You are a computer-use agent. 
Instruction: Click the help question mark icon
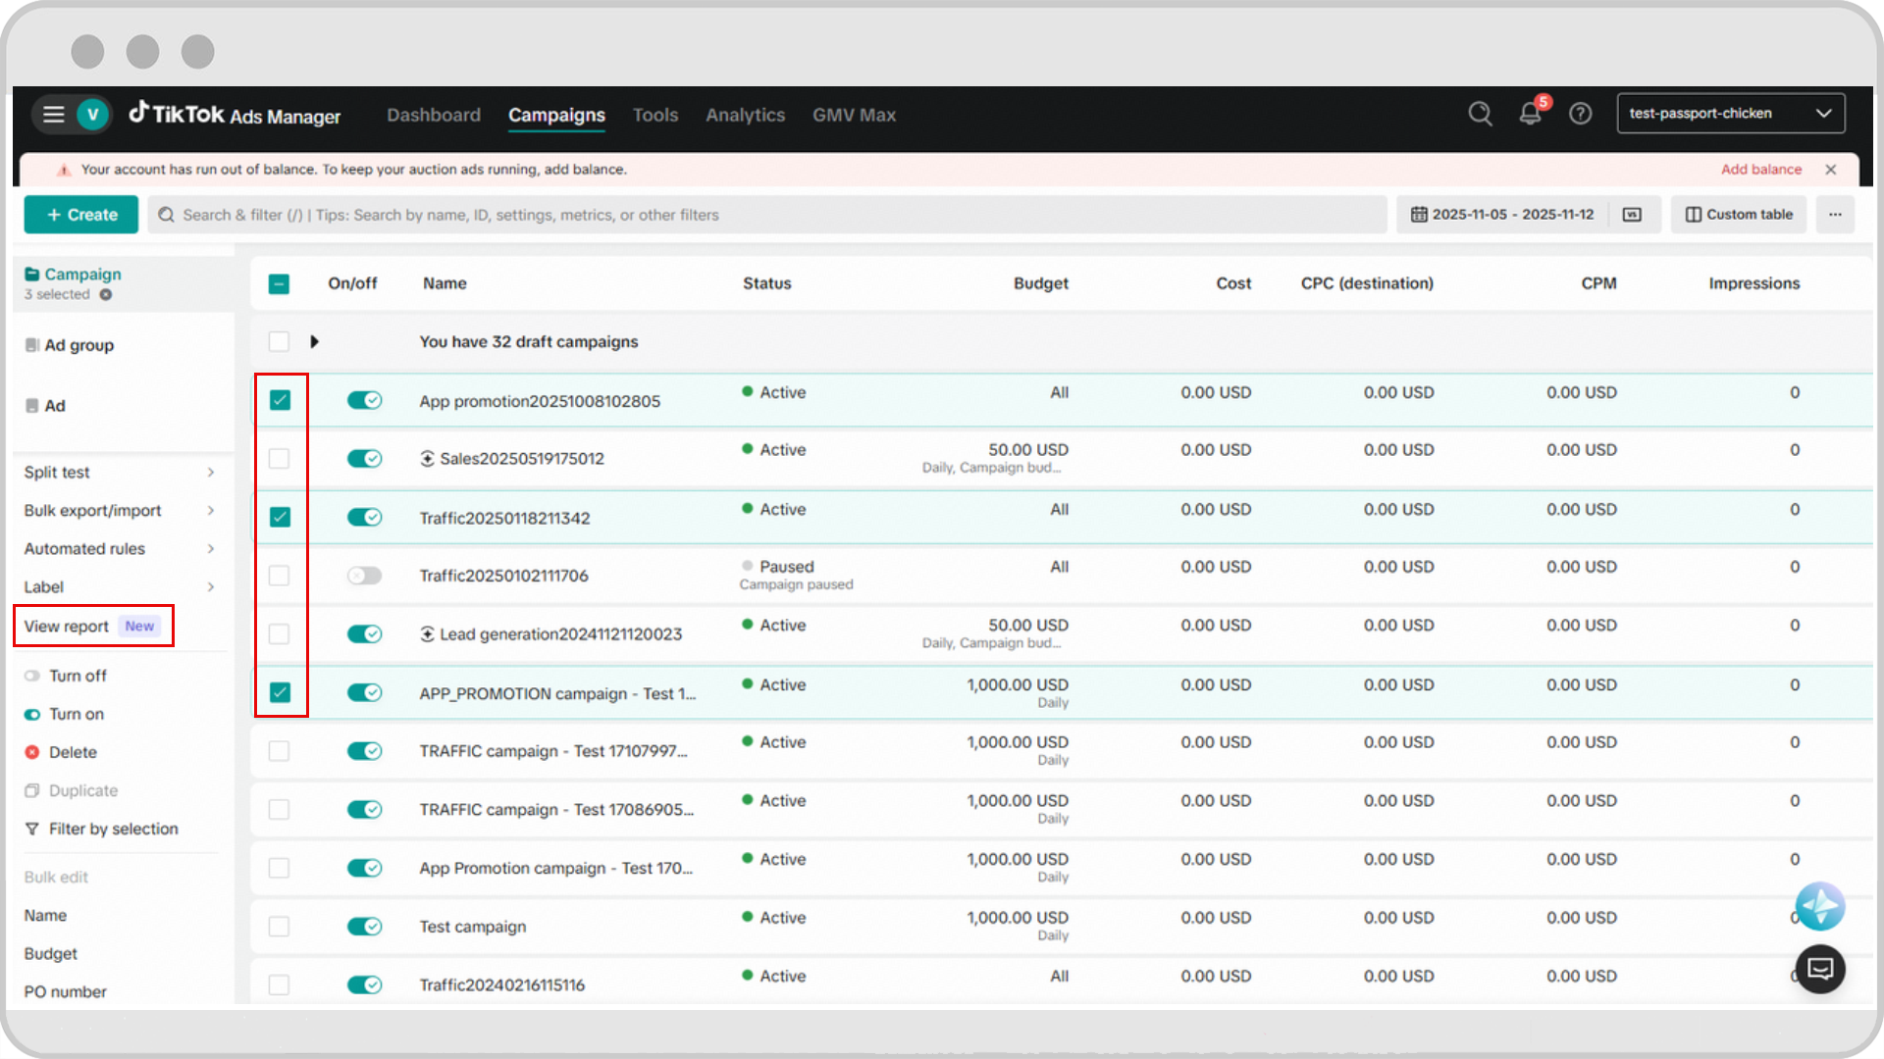[1580, 114]
